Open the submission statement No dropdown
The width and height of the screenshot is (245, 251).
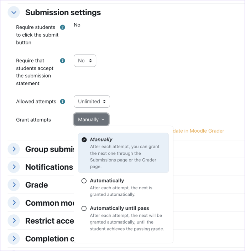[x=85, y=61]
